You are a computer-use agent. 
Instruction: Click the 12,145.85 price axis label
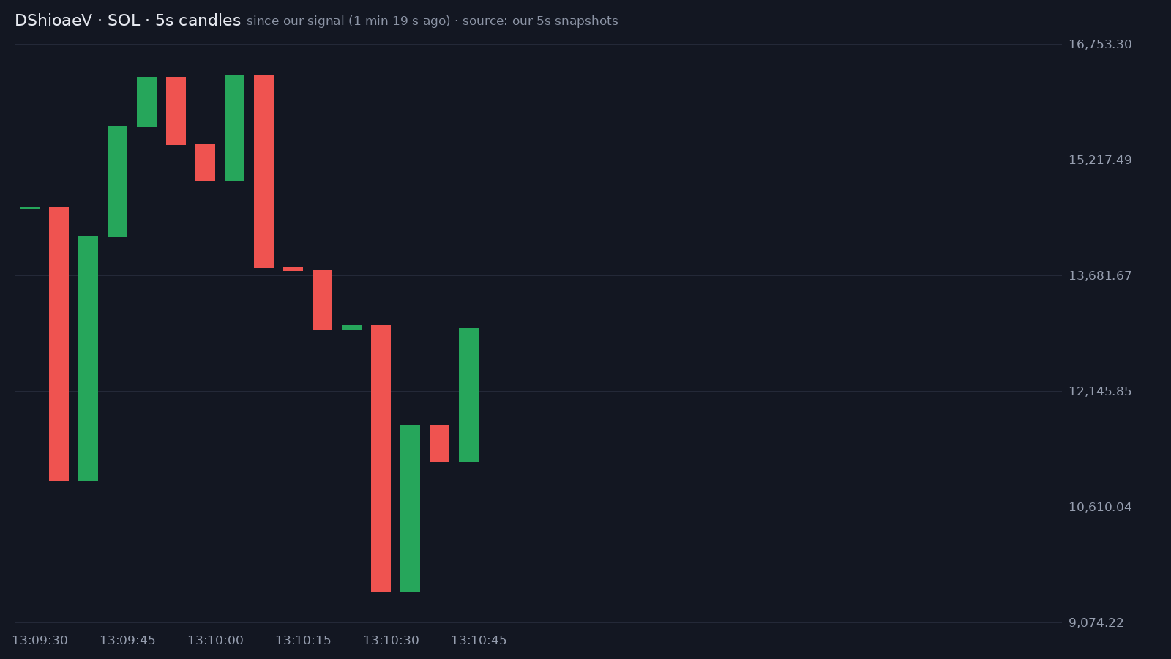click(1100, 392)
